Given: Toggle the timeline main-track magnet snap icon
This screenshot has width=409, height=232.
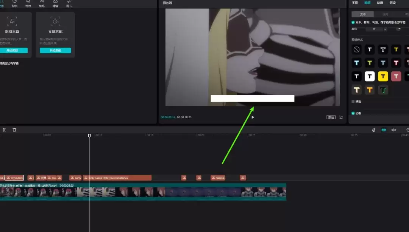Looking at the screenshot, I should pos(384,130).
